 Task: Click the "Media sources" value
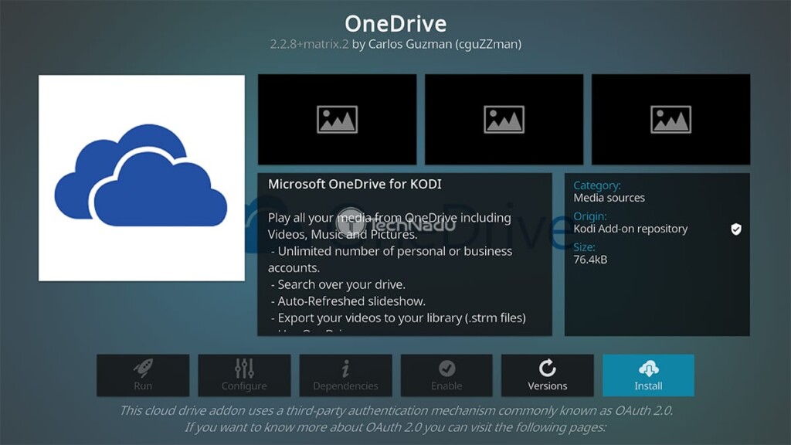[x=609, y=198]
